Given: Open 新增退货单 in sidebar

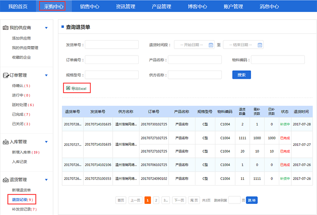Looking at the screenshot, I should (x=21, y=190).
